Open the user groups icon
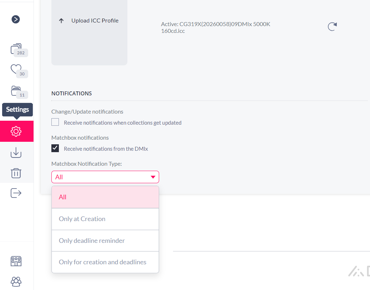This screenshot has height=290, width=370. [x=16, y=281]
